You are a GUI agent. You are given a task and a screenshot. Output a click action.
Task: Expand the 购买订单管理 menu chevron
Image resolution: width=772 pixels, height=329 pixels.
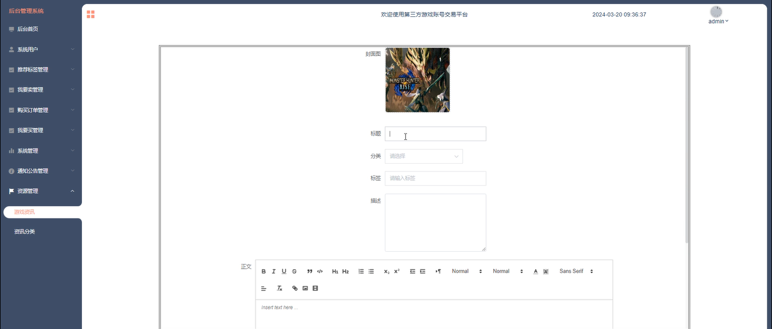point(72,110)
